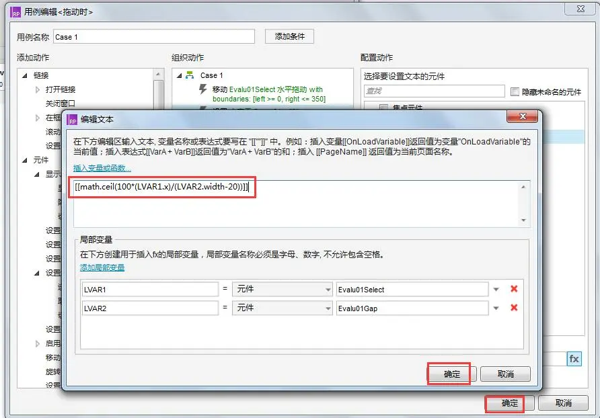This screenshot has width=600, height=418.
Task: Click the text editor scrollbar up arrow
Action: [x=523, y=187]
